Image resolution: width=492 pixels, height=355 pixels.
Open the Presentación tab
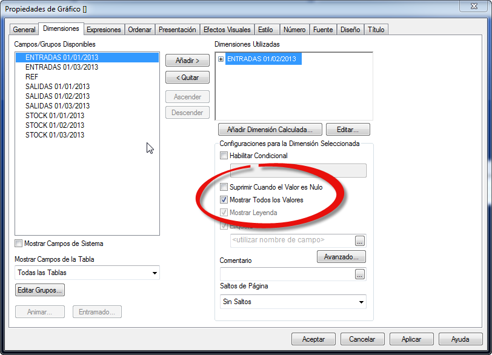177,29
